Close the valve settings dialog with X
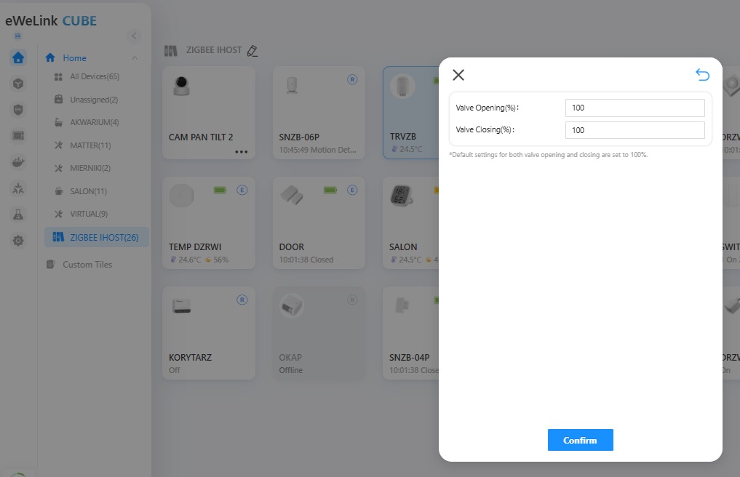740x477 pixels. point(458,75)
